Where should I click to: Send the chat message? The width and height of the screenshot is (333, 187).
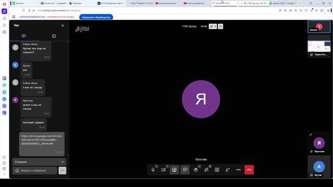pos(62,170)
